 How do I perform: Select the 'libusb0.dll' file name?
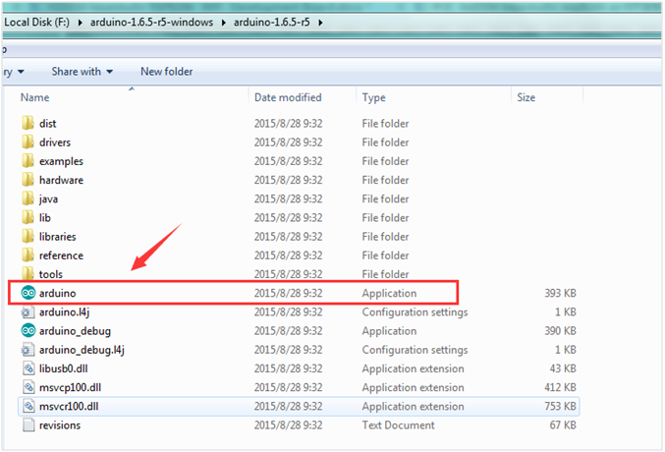point(64,368)
